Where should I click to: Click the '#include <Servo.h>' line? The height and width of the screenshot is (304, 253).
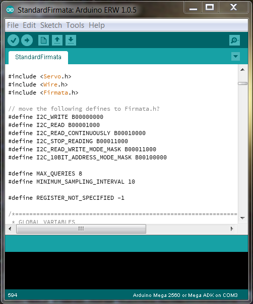[x=40, y=76]
